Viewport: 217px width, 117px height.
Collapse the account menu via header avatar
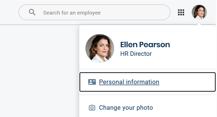coord(199,12)
